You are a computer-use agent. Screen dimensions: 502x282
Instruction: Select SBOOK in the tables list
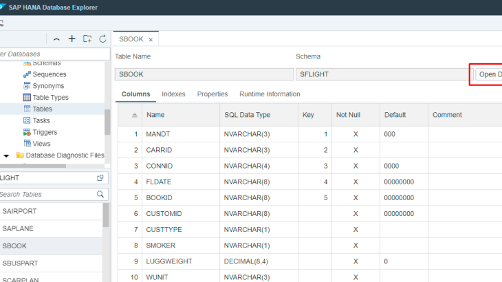tap(51, 246)
